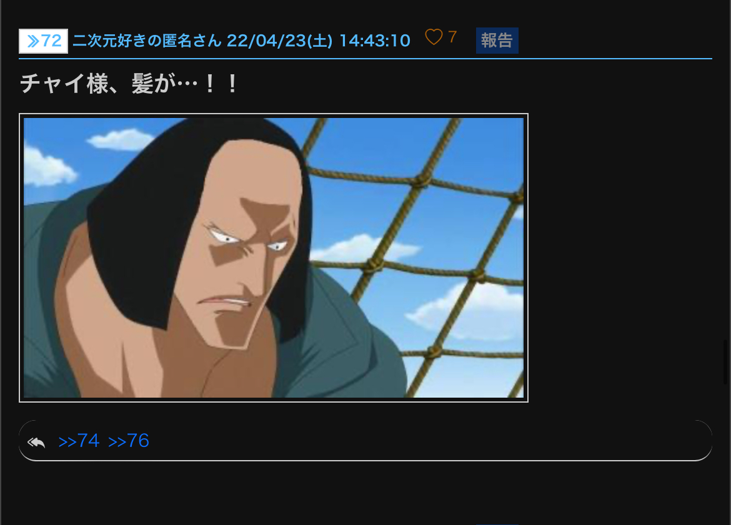Click the double chevron on badge 72
The height and width of the screenshot is (525, 731).
tap(33, 41)
